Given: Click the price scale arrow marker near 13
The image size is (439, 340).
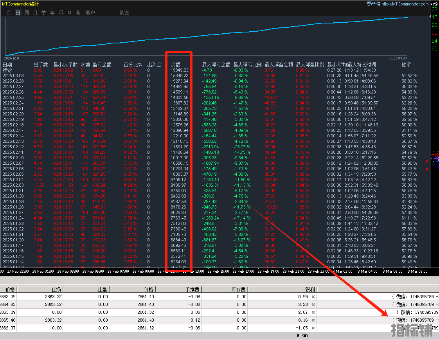Looking at the screenshot, I should (430, 16).
